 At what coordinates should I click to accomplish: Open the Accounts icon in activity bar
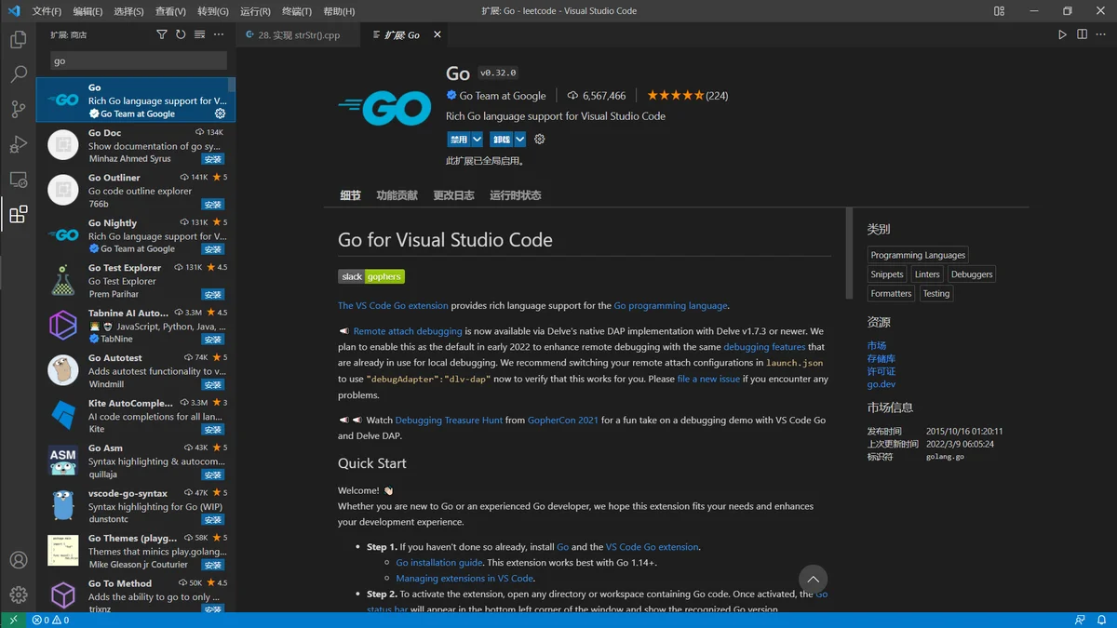pos(18,560)
